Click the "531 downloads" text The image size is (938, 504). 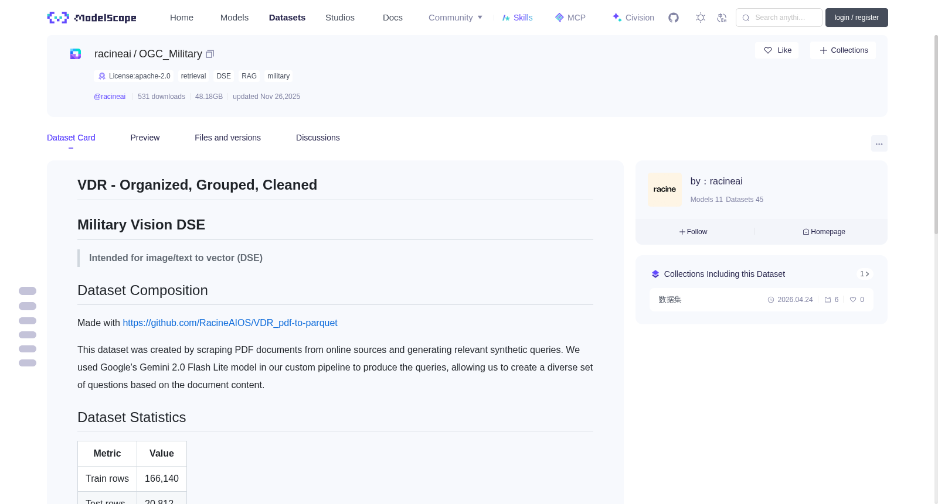coord(161,97)
